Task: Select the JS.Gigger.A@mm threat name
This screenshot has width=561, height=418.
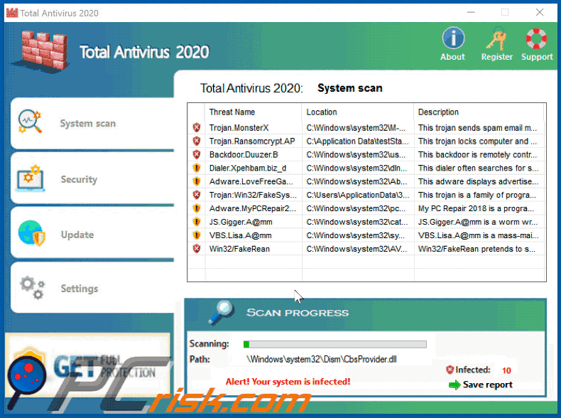Action: point(241,222)
